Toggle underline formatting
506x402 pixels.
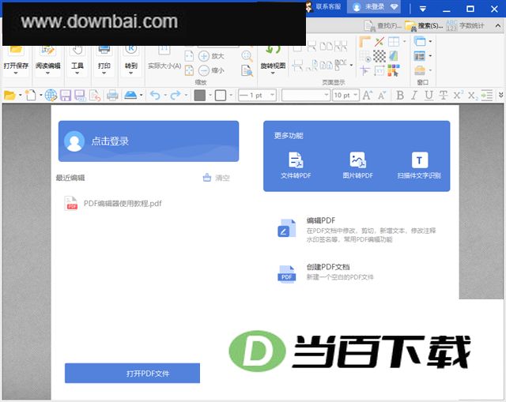coord(429,96)
